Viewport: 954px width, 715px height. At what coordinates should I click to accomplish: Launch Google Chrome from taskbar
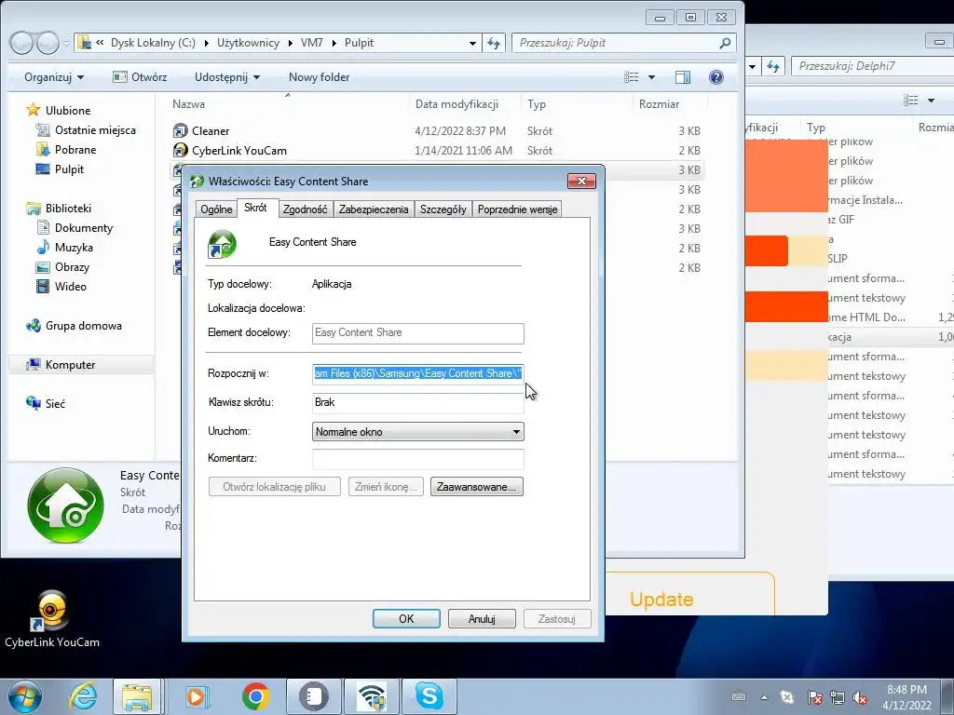(255, 696)
